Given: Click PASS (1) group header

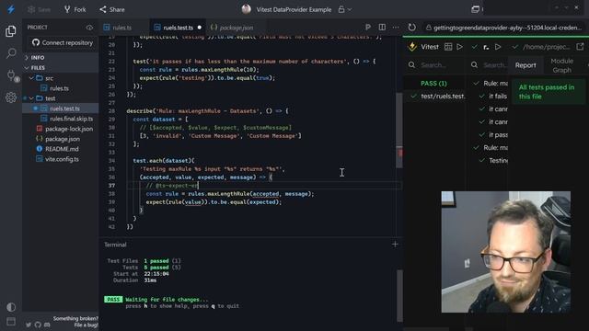Looking at the screenshot, I should pyautogui.click(x=433, y=84).
